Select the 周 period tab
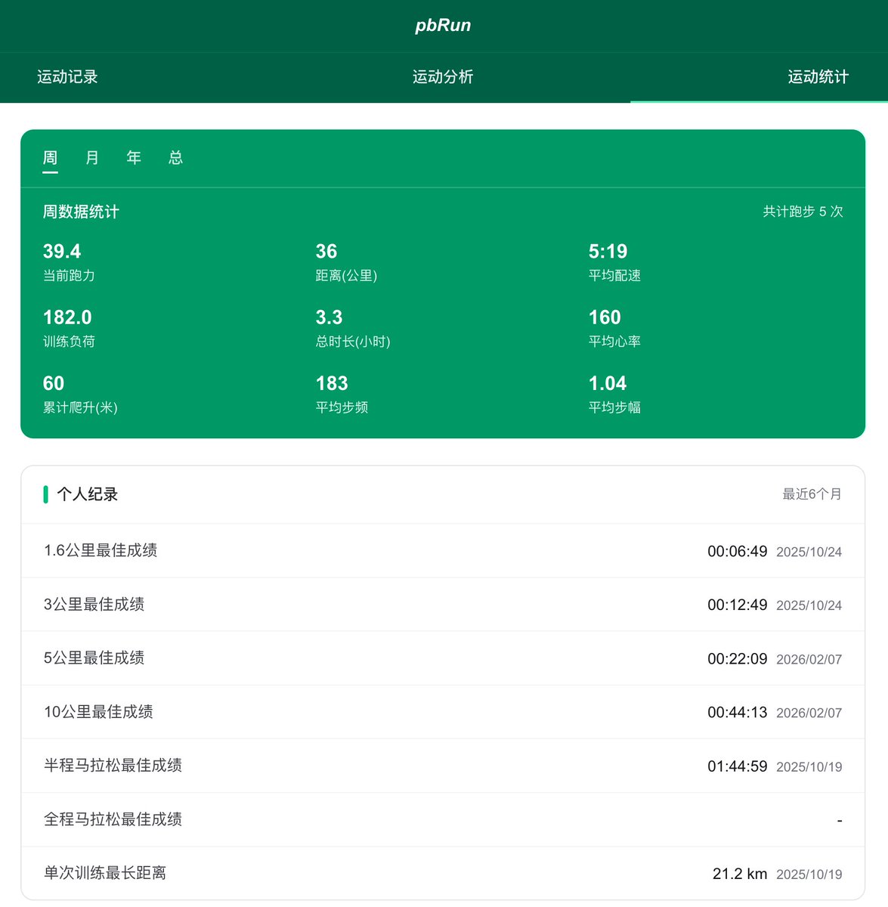888x907 pixels. (x=51, y=158)
